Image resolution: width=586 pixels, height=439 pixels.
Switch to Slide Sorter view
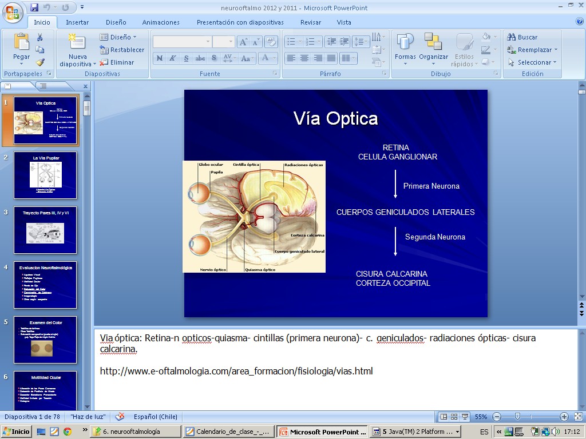tap(454, 417)
